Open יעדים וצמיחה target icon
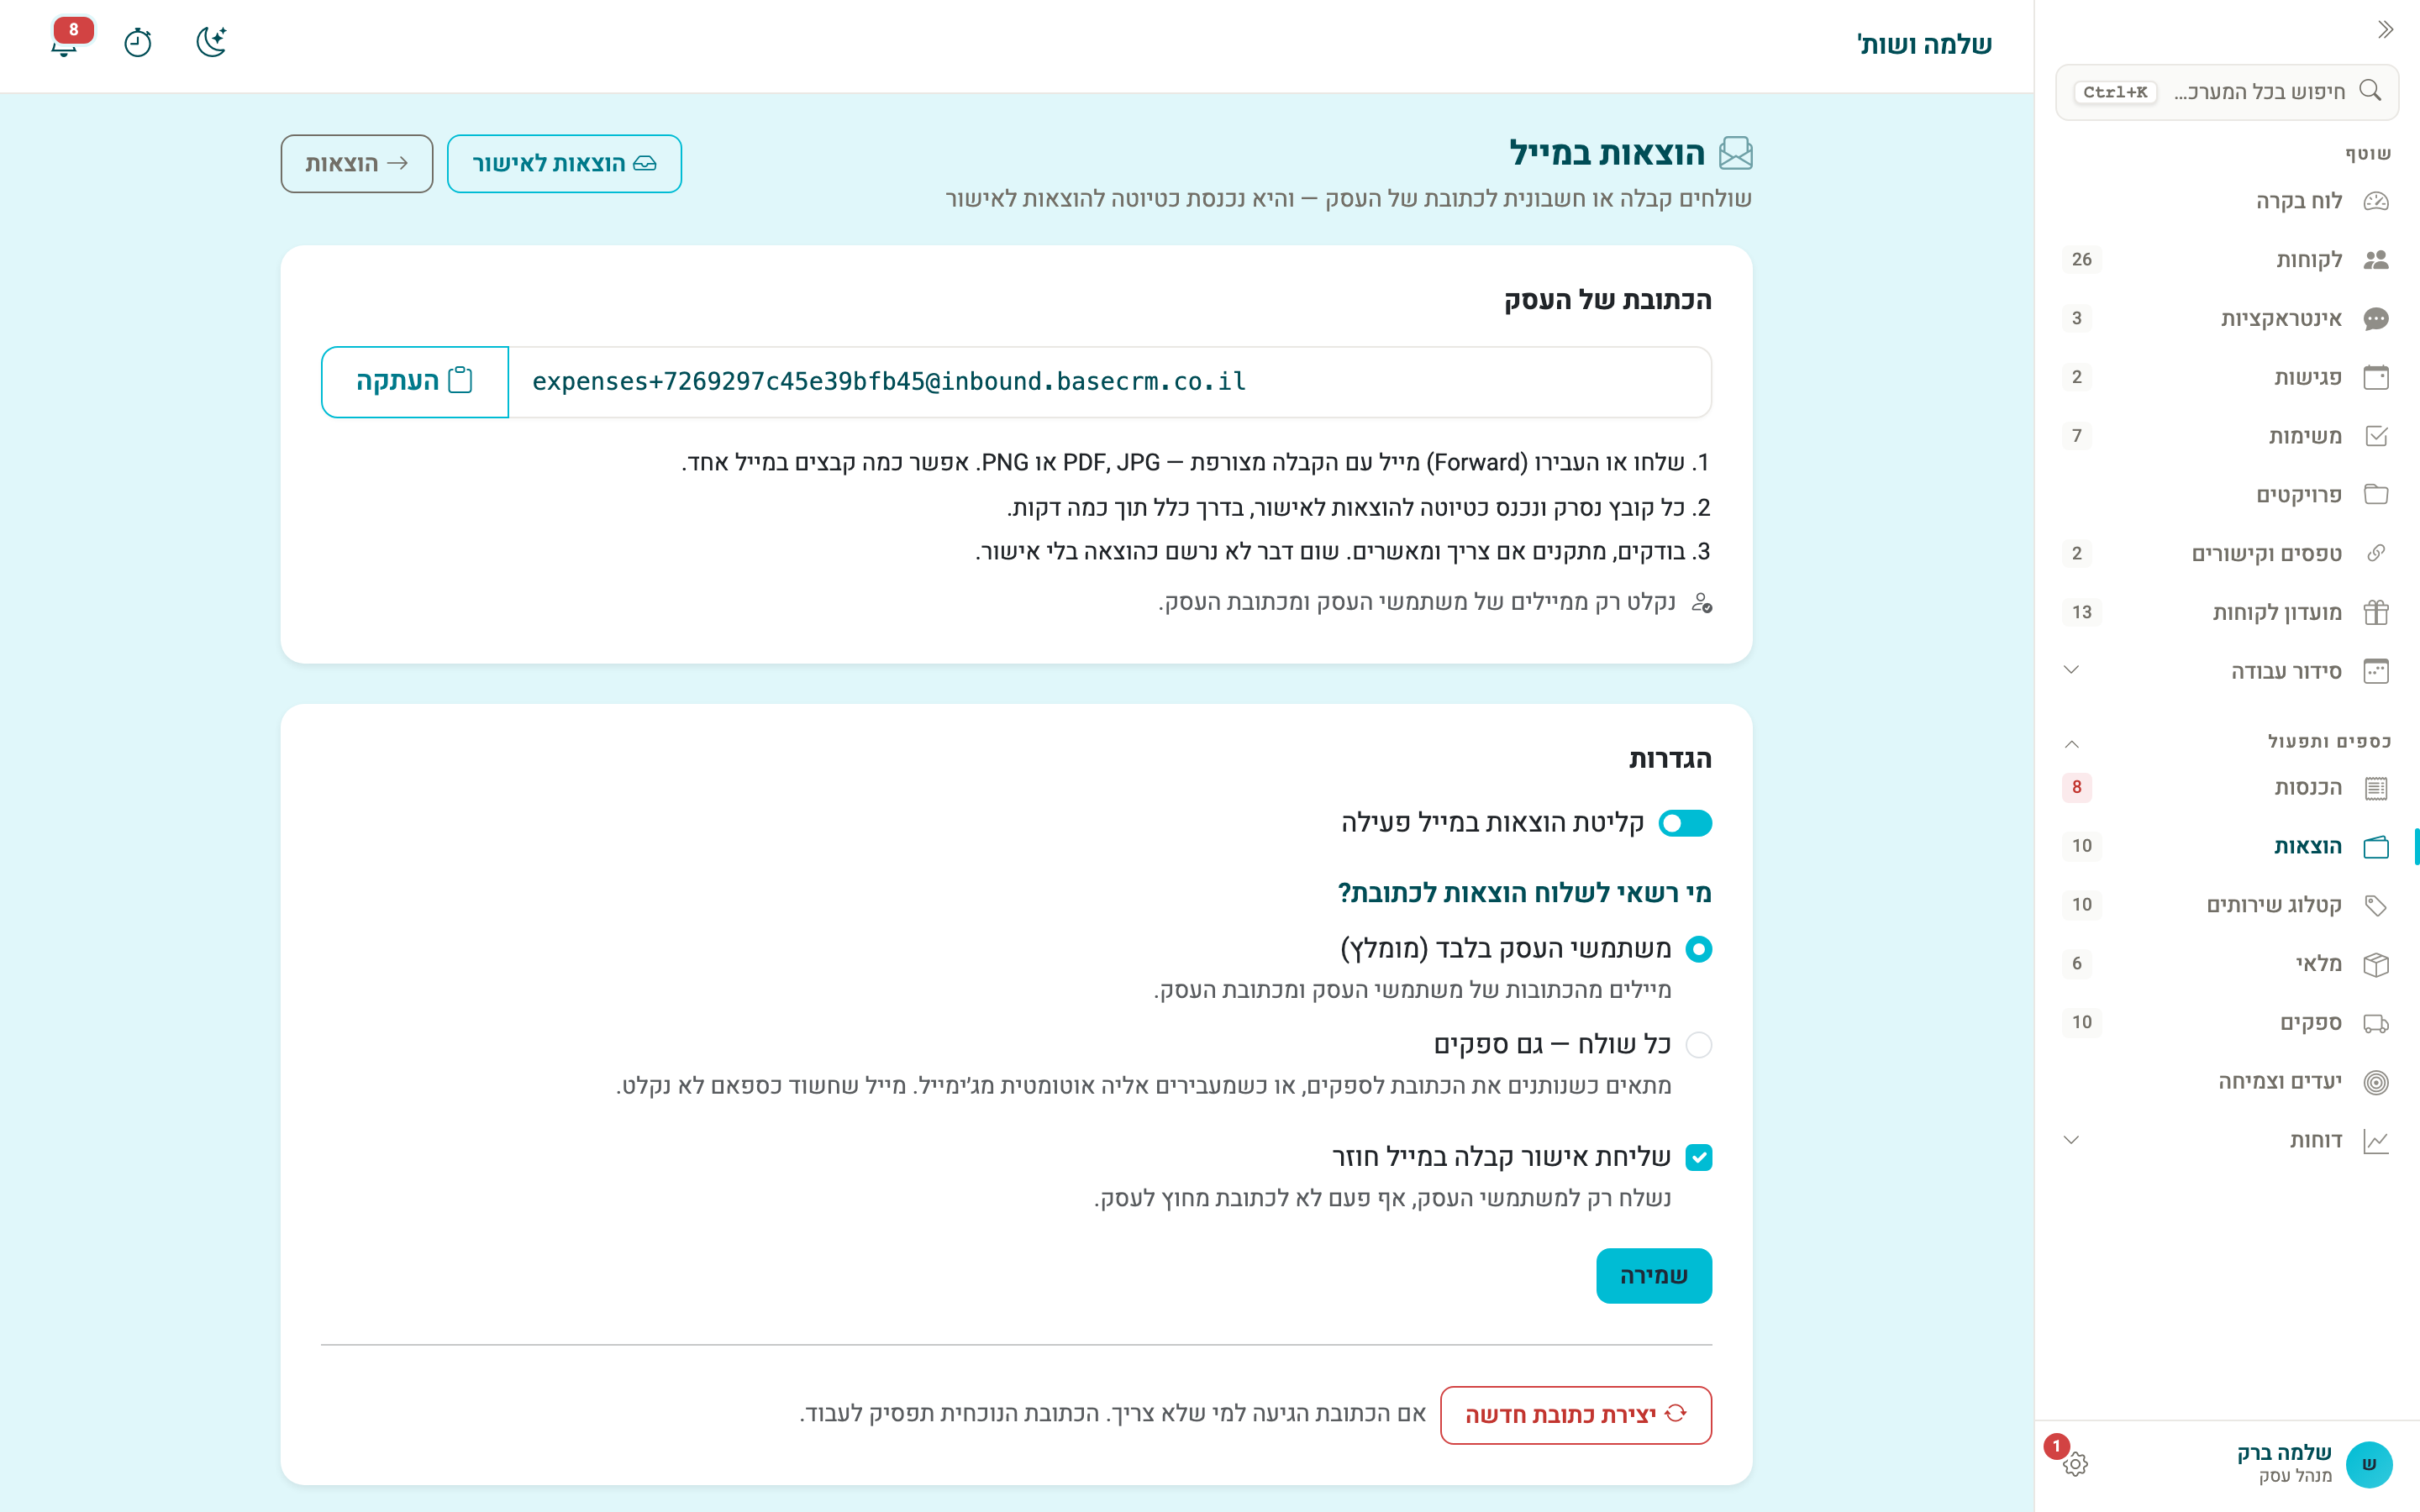The width and height of the screenshot is (2420, 1512). click(x=2376, y=1082)
